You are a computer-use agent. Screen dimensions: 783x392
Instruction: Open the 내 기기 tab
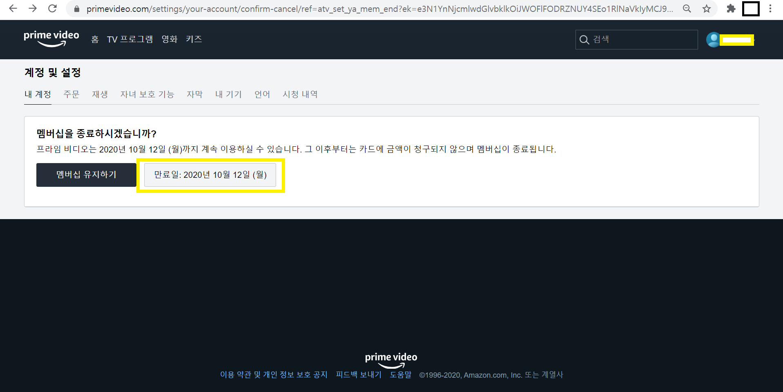pos(229,94)
